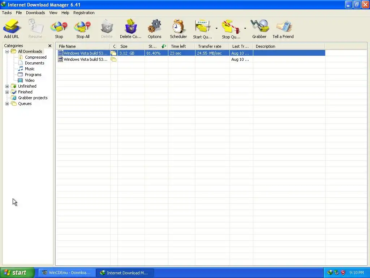Collapse the All Downloads tree node
Image resolution: width=370 pixels, height=278 pixels.
tap(7, 51)
